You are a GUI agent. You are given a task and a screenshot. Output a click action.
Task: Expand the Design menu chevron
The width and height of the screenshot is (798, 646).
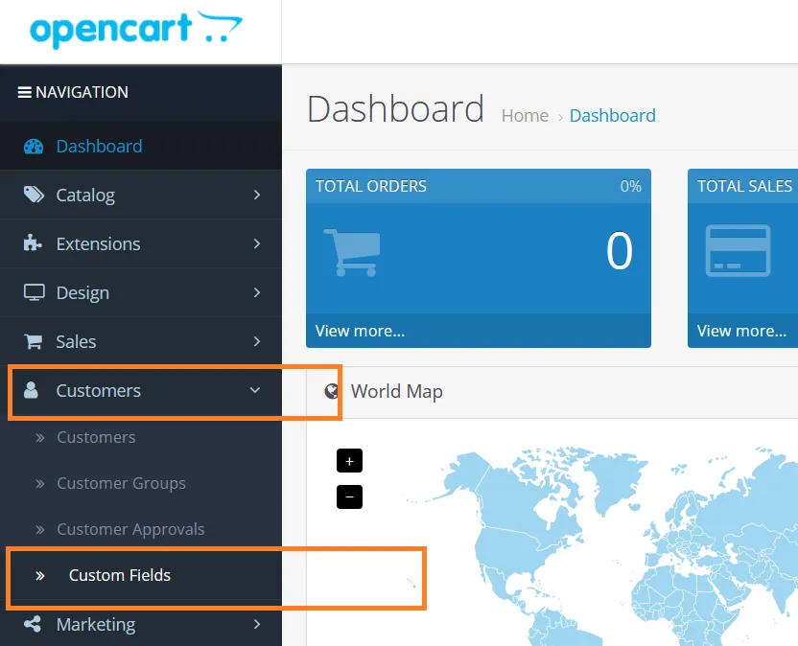pyautogui.click(x=257, y=292)
